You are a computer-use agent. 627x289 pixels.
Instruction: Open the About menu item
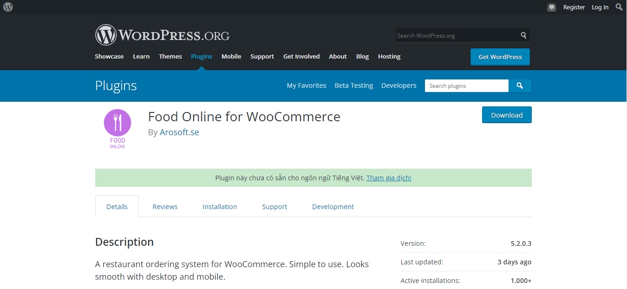point(338,56)
